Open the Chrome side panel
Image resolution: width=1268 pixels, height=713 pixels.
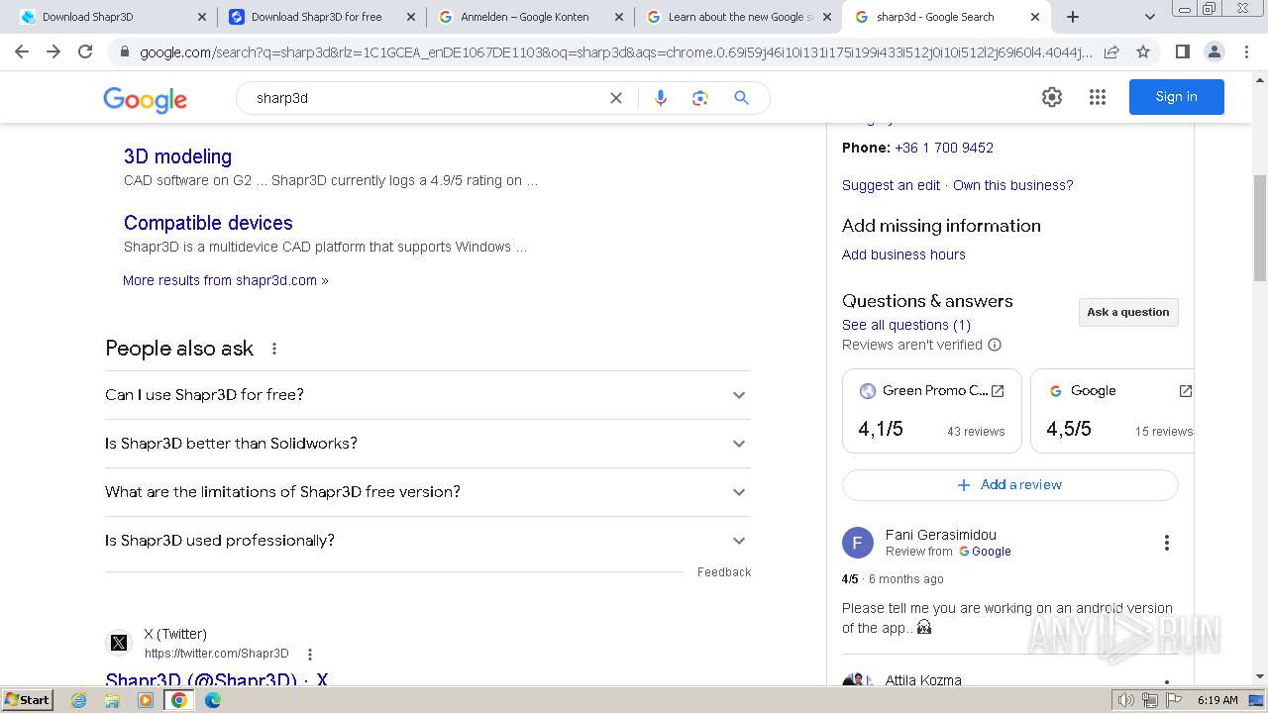pos(1182,51)
